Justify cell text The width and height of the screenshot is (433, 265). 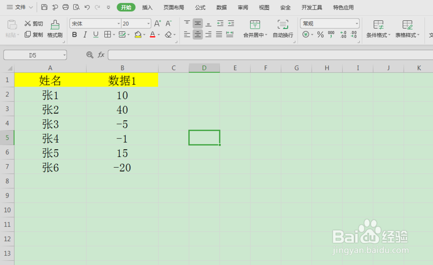point(219,35)
